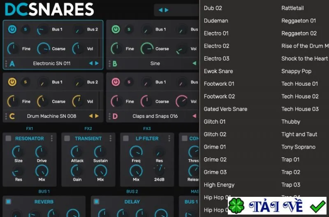Click the Tải Về download banner

[x=277, y=205]
